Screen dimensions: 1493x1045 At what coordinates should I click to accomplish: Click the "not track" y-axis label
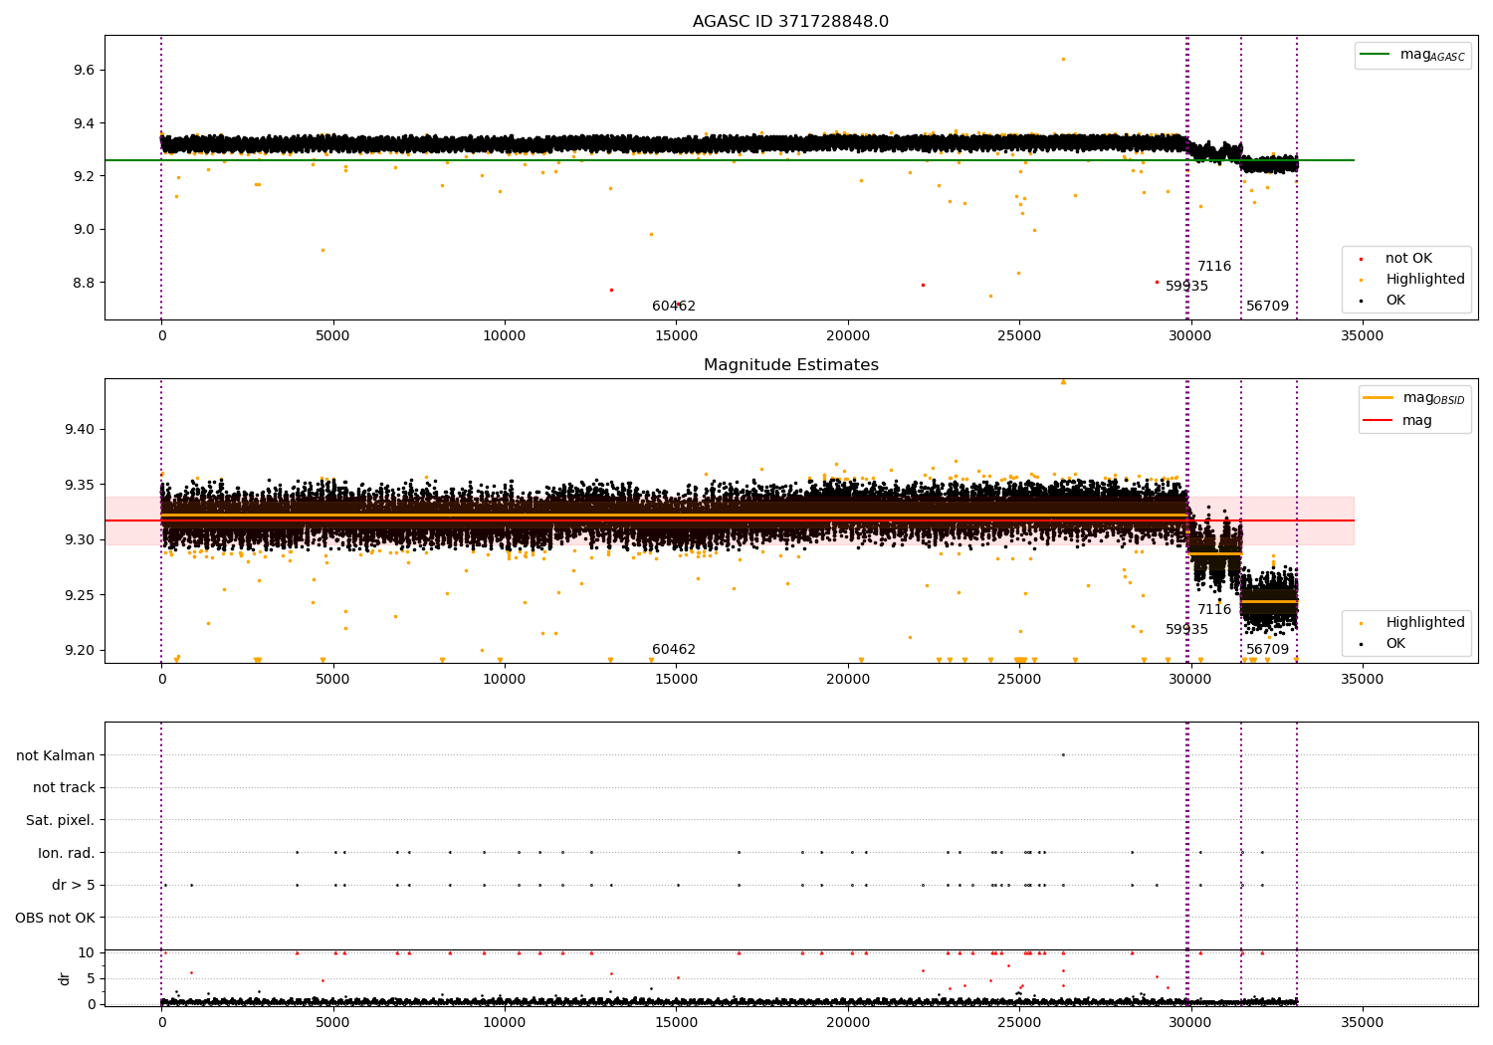tap(64, 787)
